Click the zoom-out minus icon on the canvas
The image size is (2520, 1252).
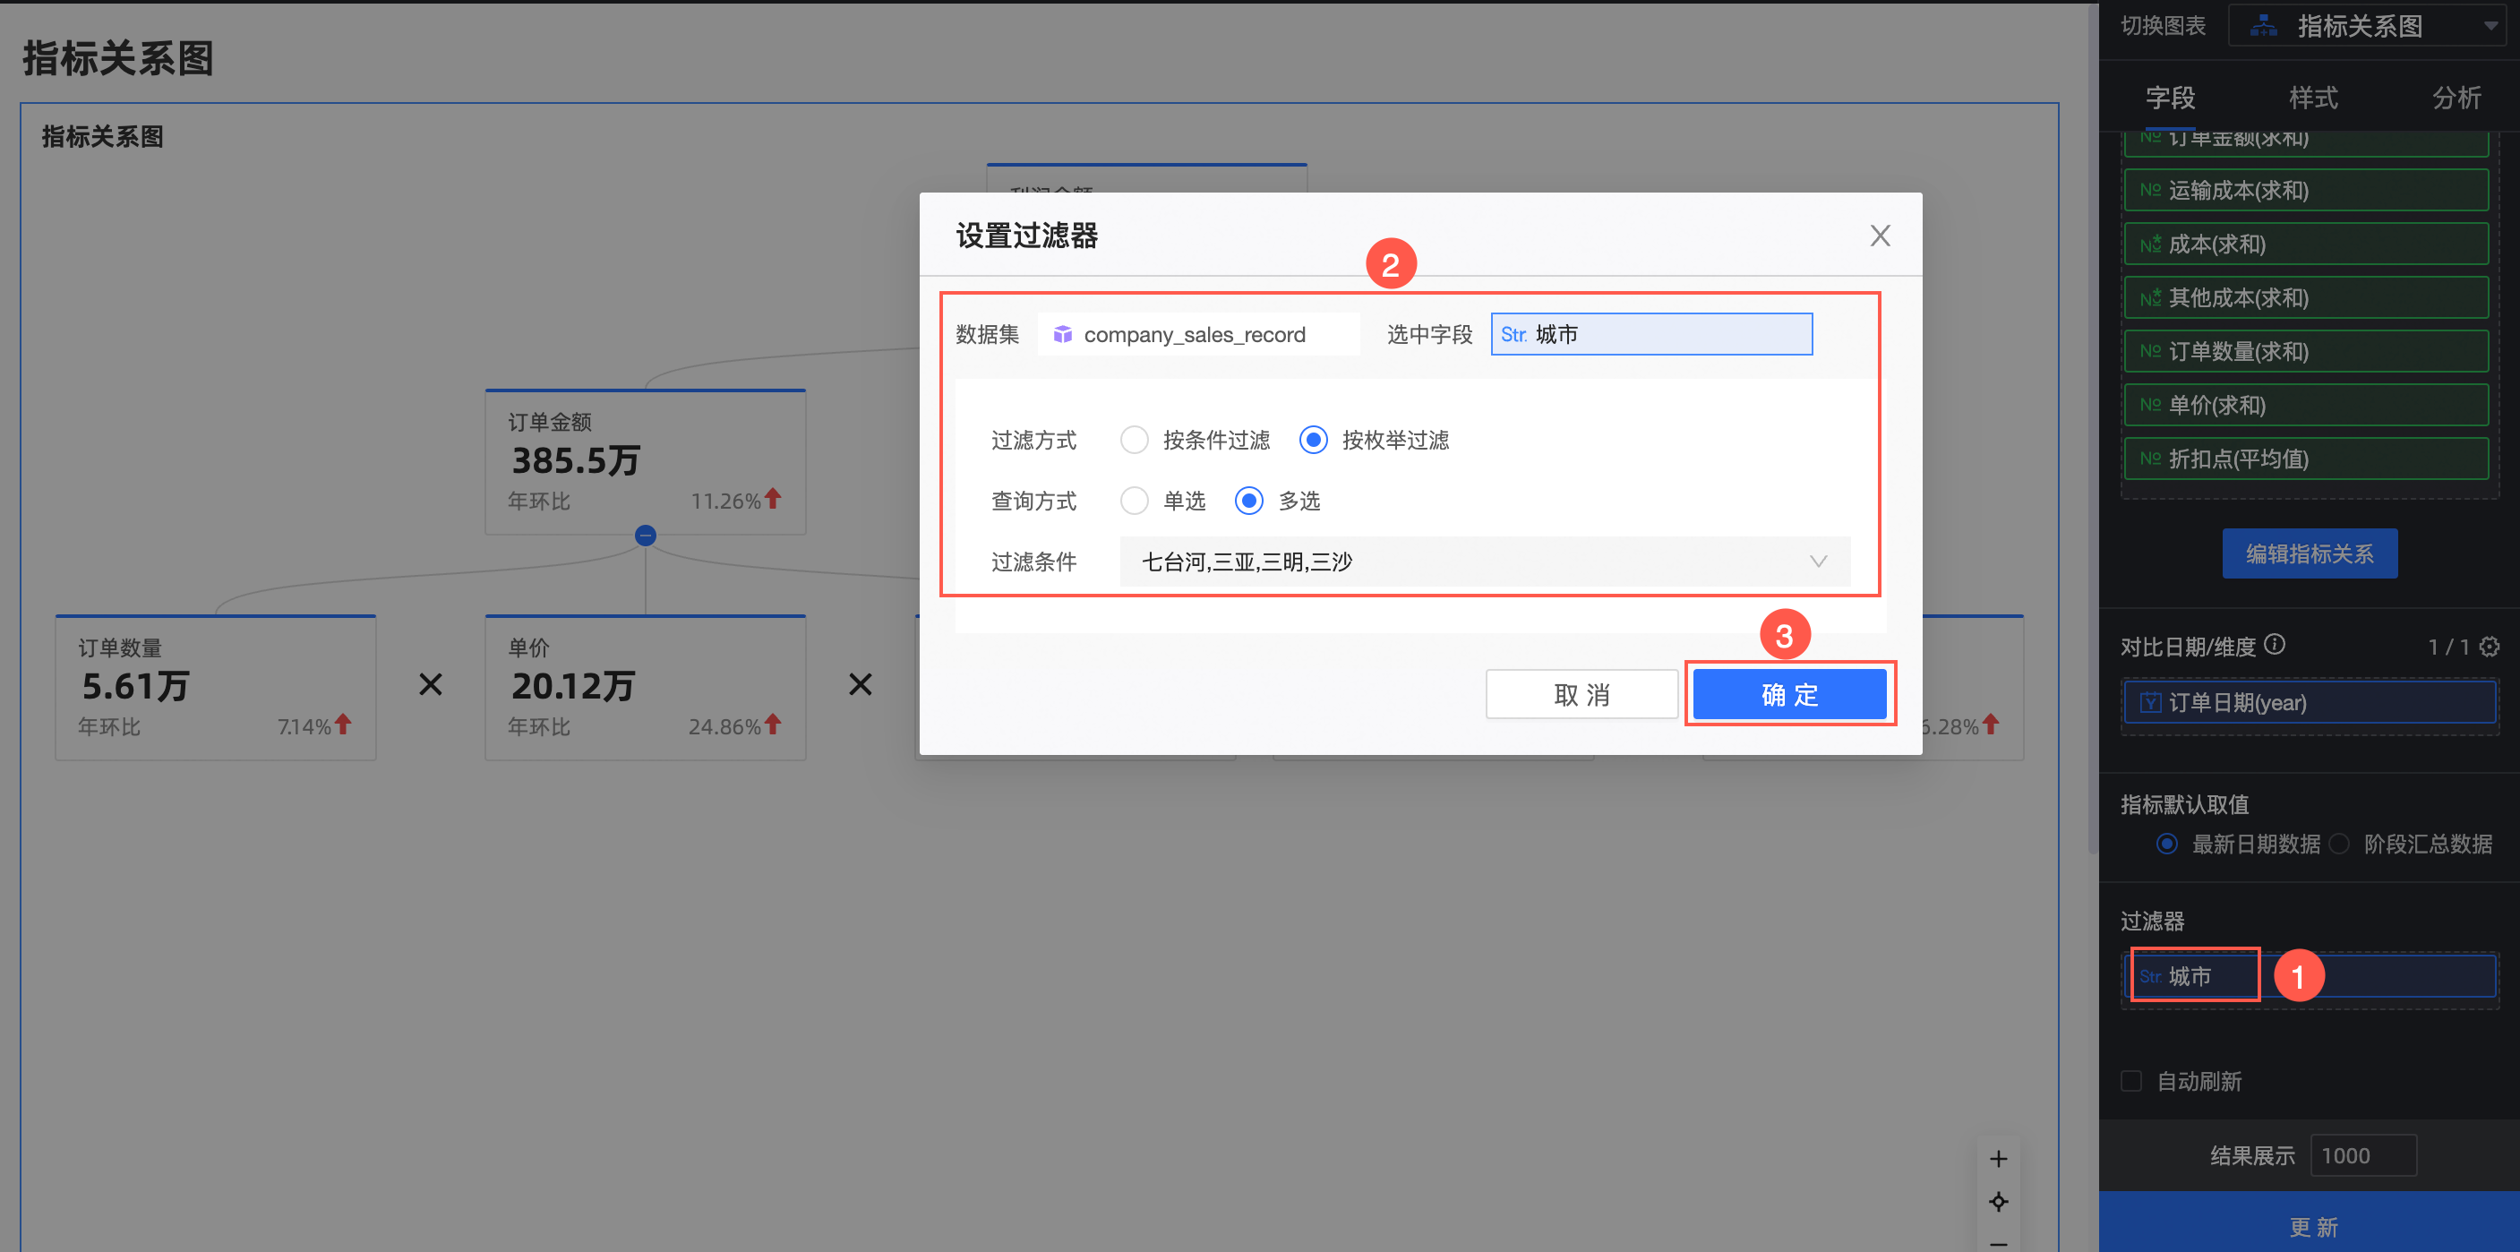coord(1998,1243)
